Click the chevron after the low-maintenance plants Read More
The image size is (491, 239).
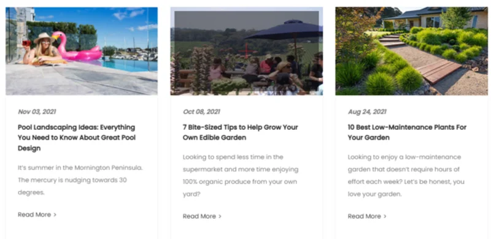click(x=385, y=216)
